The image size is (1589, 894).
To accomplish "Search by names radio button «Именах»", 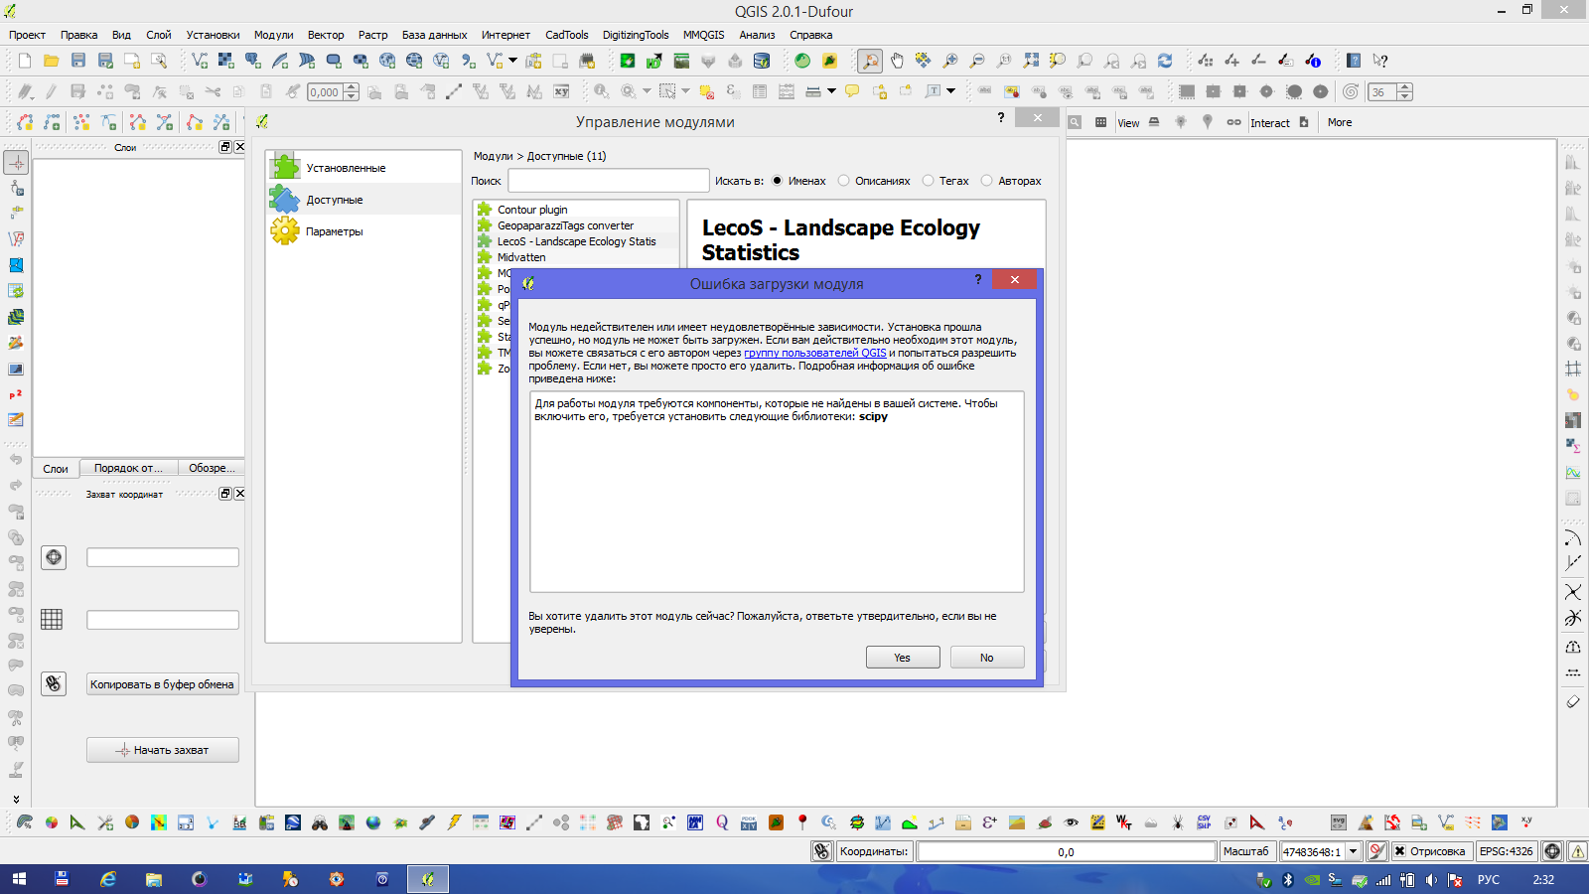I will [x=778, y=181].
